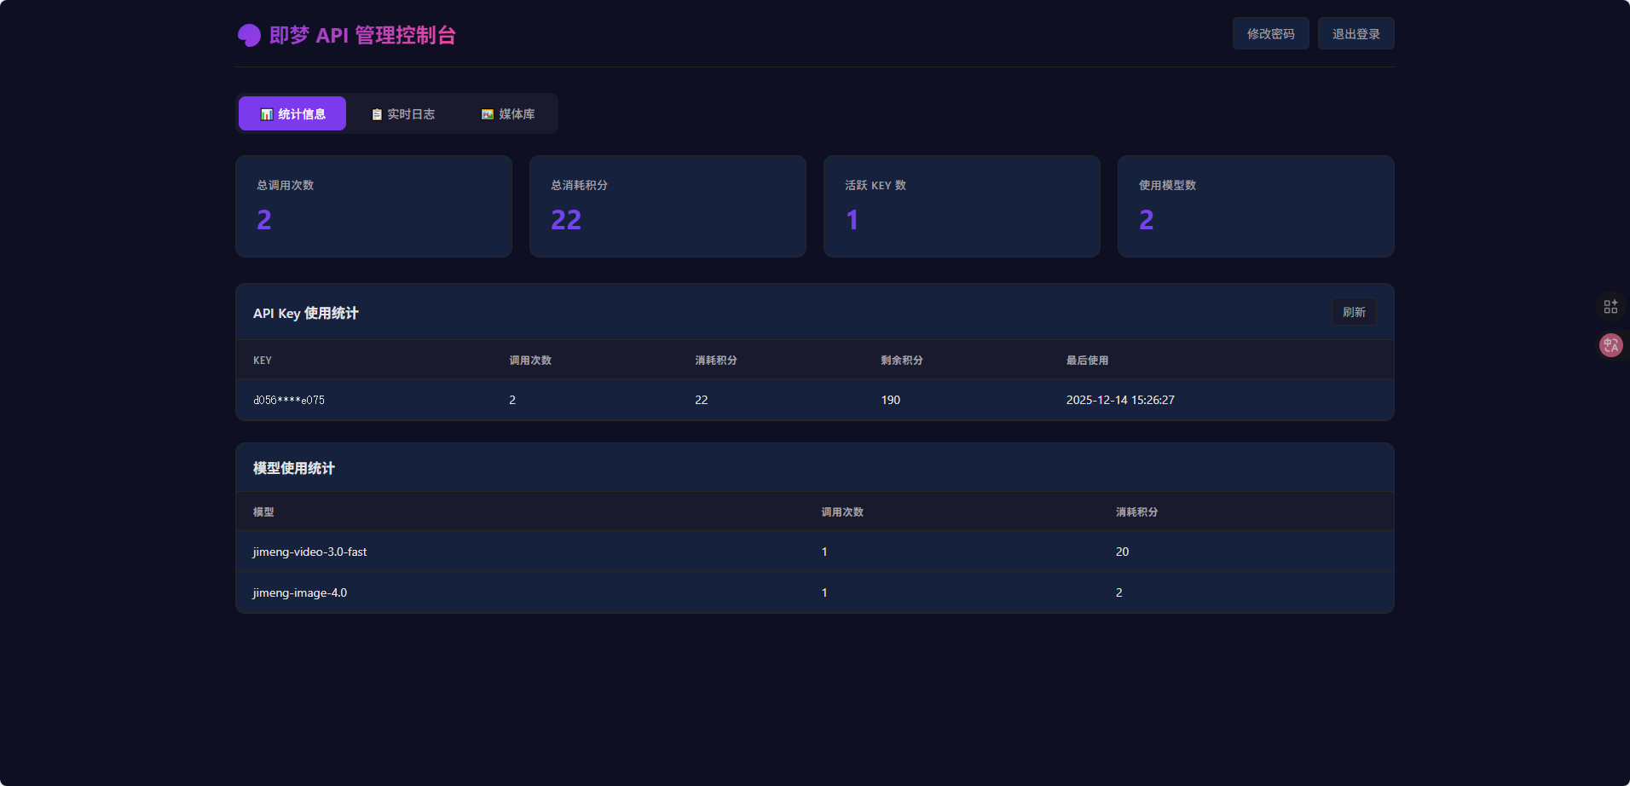Click the 退出登录 button
This screenshot has width=1630, height=786.
[1355, 33]
